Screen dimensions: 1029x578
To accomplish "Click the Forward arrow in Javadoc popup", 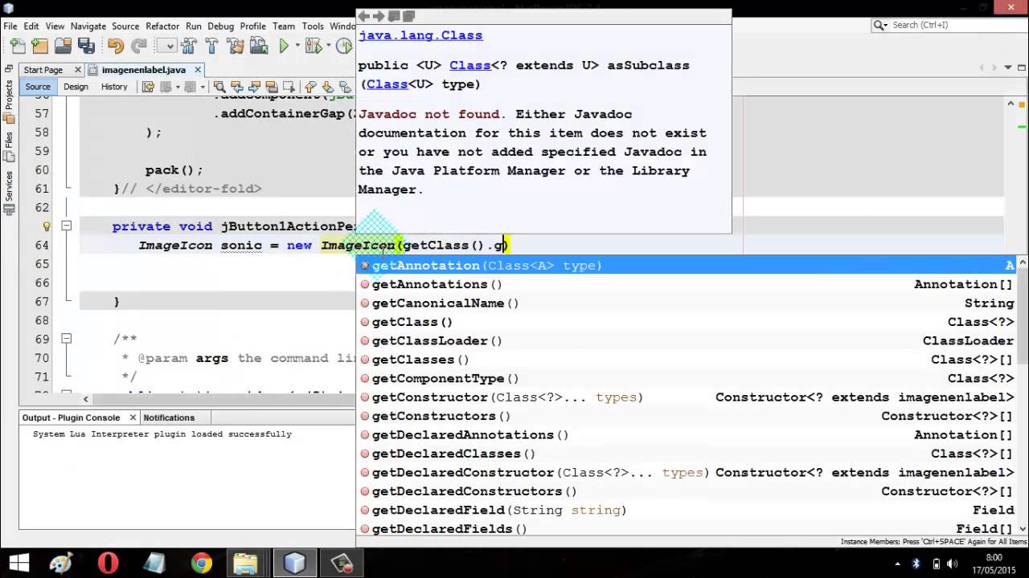I will [x=379, y=16].
